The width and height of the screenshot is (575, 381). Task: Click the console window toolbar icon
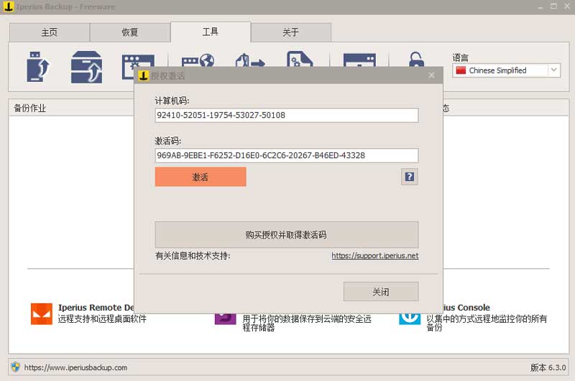click(359, 60)
